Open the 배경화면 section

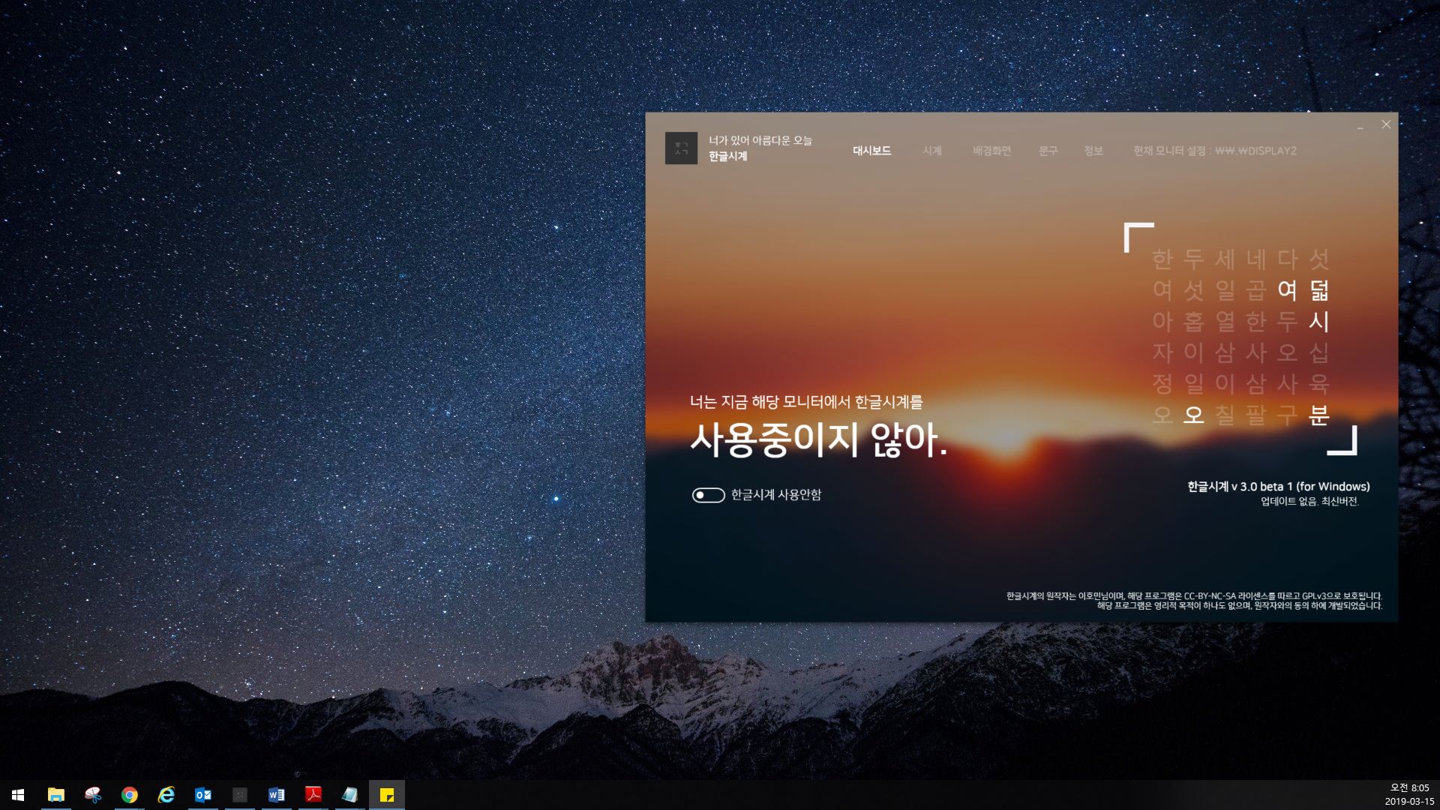coord(991,151)
